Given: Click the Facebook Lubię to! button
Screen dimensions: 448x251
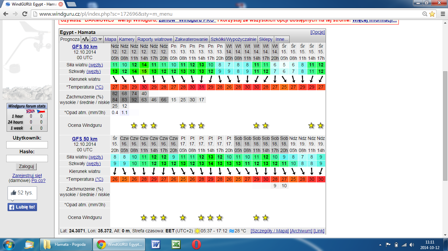Looking at the screenshot, I should 22,207.
